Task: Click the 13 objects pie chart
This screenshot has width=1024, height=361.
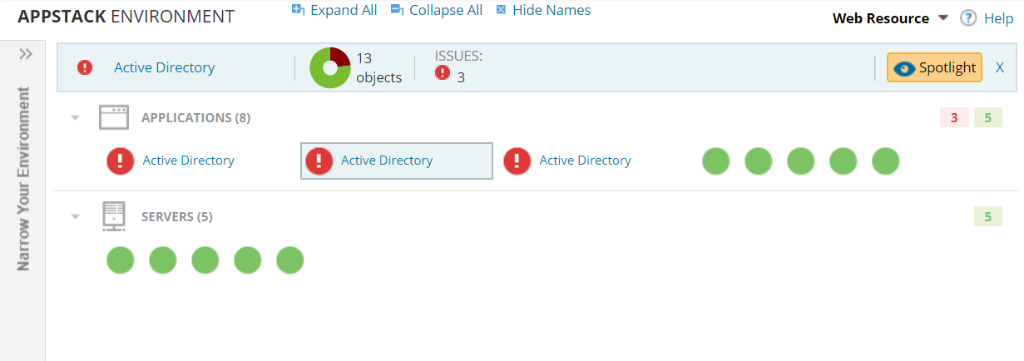Action: coord(330,67)
